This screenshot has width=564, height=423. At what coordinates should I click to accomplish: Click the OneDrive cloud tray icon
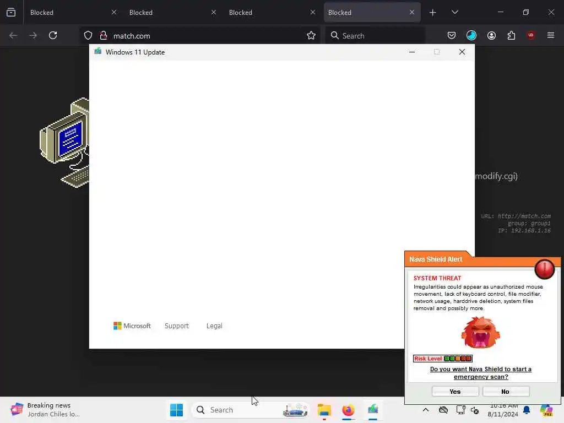(443, 410)
